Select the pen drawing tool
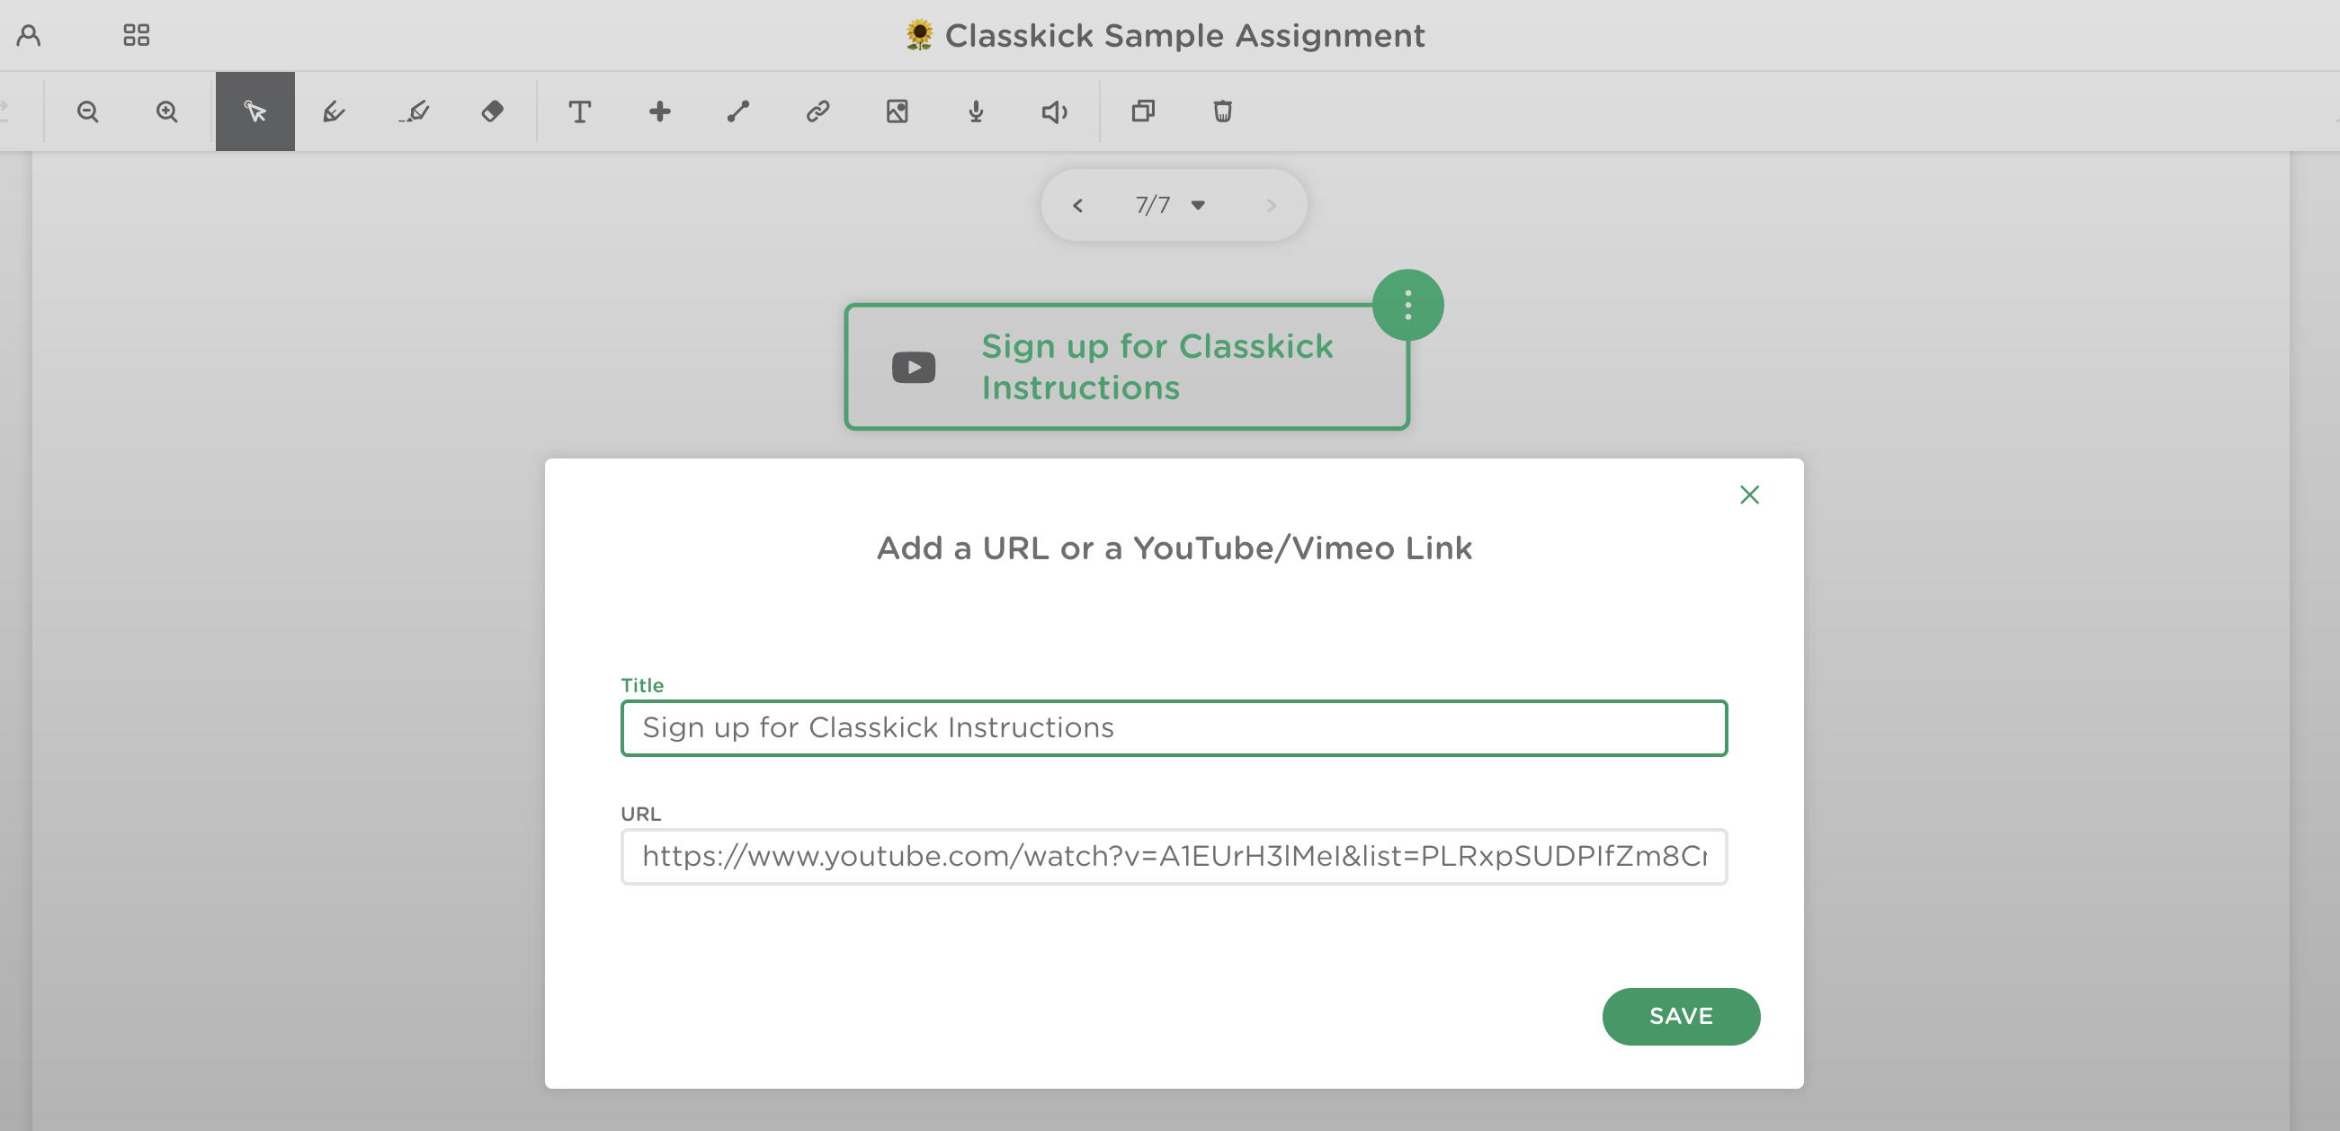Screen dimensions: 2340x1131 click(335, 111)
